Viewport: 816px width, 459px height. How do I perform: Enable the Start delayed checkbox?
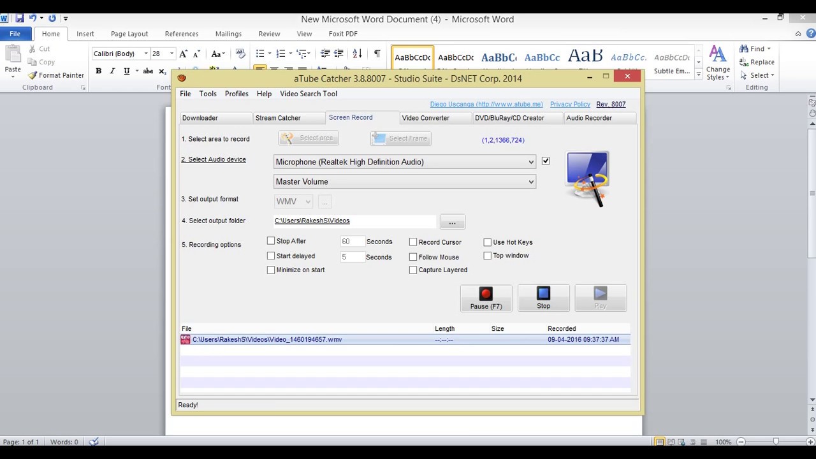point(271,256)
